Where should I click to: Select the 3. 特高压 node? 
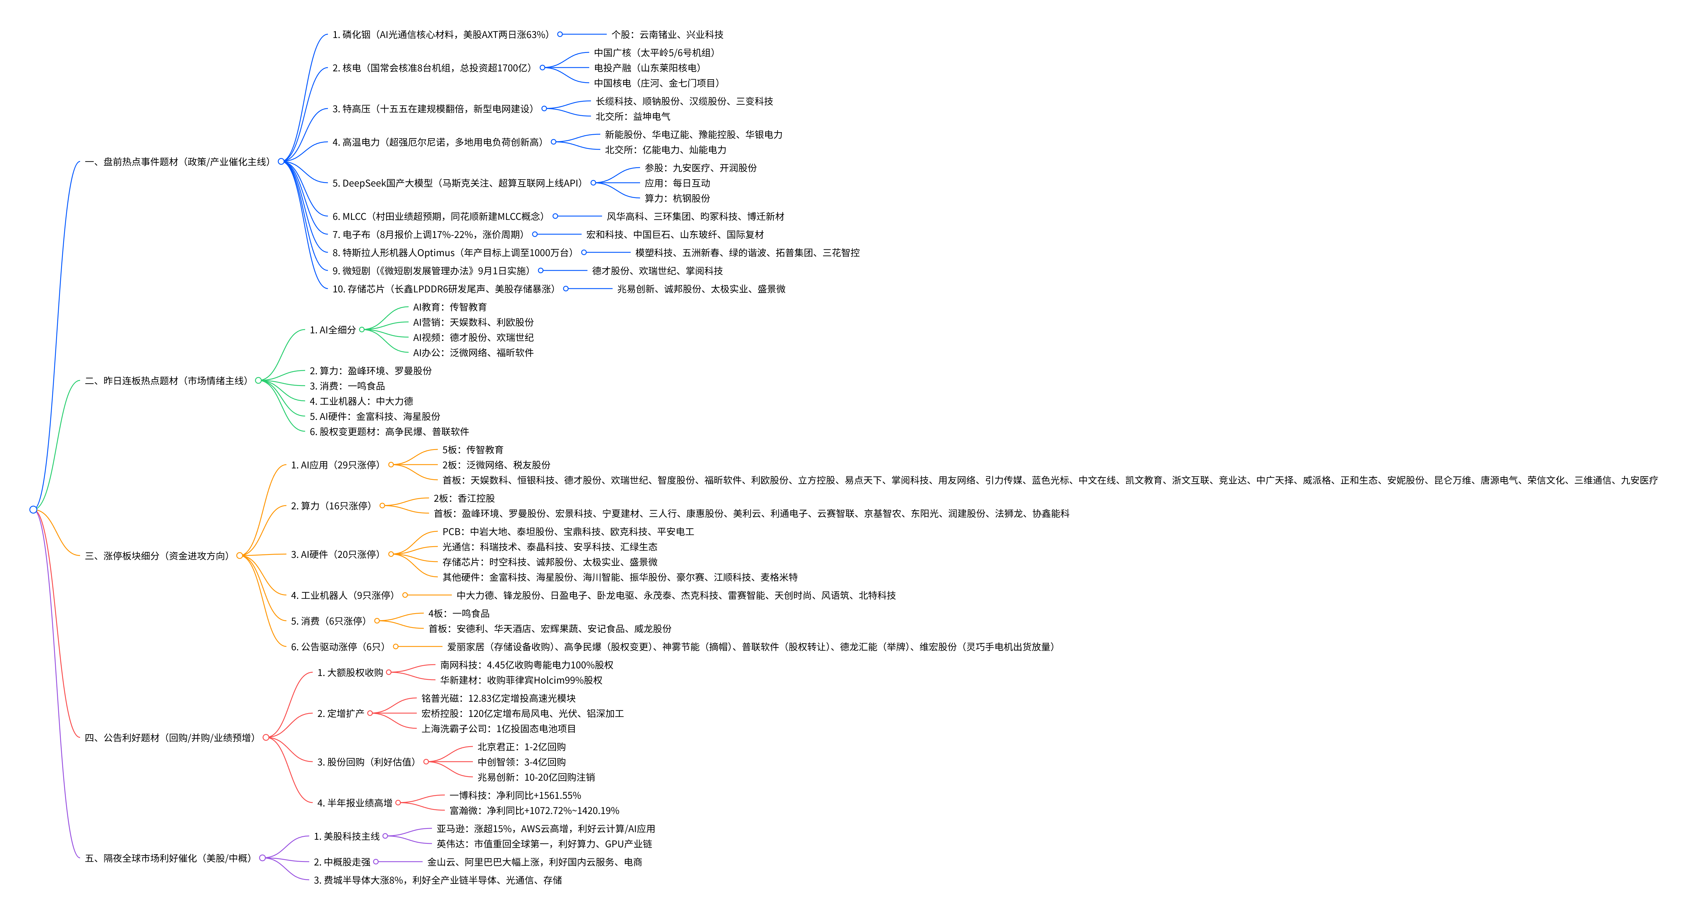pos(435,109)
